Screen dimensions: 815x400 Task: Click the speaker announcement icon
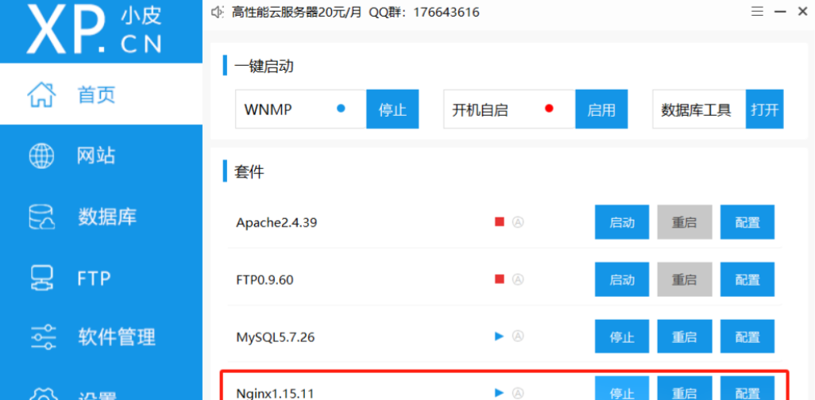[218, 12]
